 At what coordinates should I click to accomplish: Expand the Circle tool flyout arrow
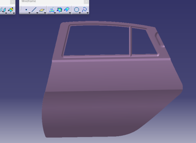click(80, 13)
